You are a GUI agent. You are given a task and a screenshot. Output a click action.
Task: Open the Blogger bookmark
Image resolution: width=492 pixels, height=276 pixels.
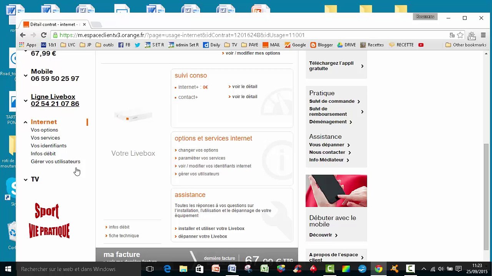pos(321,45)
